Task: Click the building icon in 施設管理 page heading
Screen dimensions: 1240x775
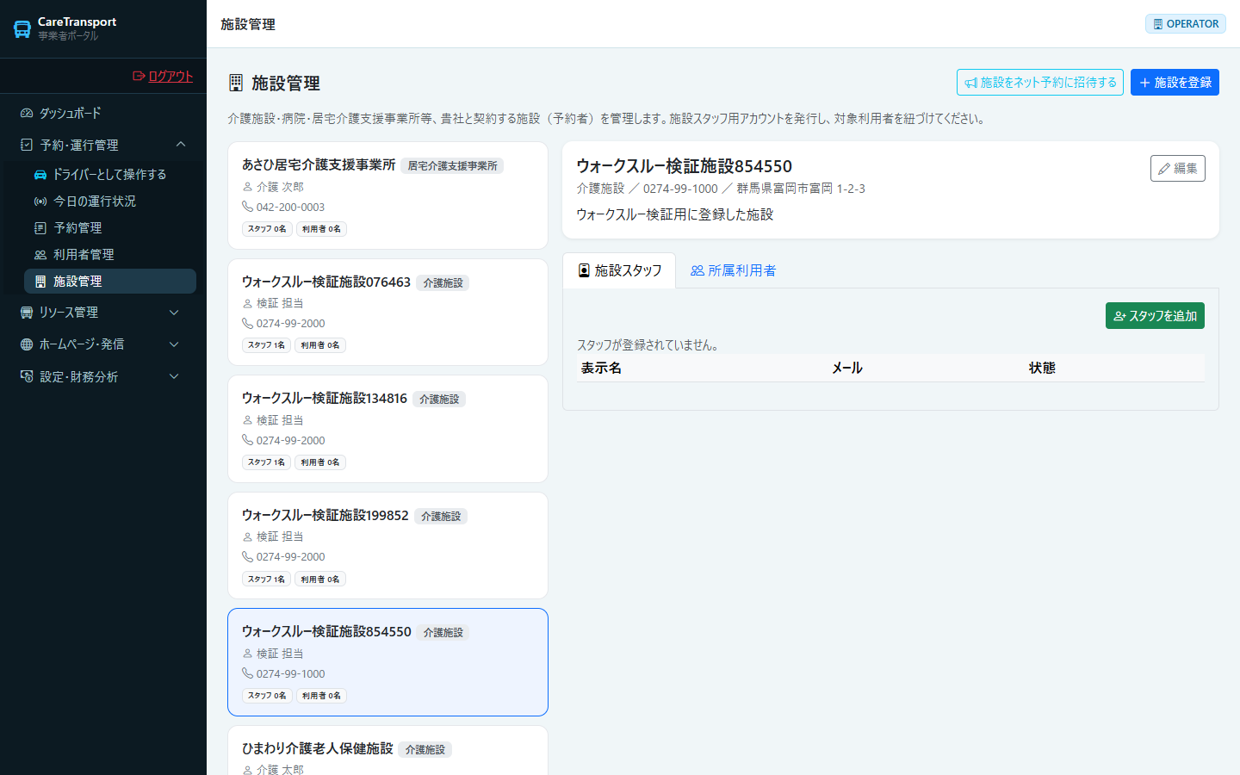Action: (236, 83)
